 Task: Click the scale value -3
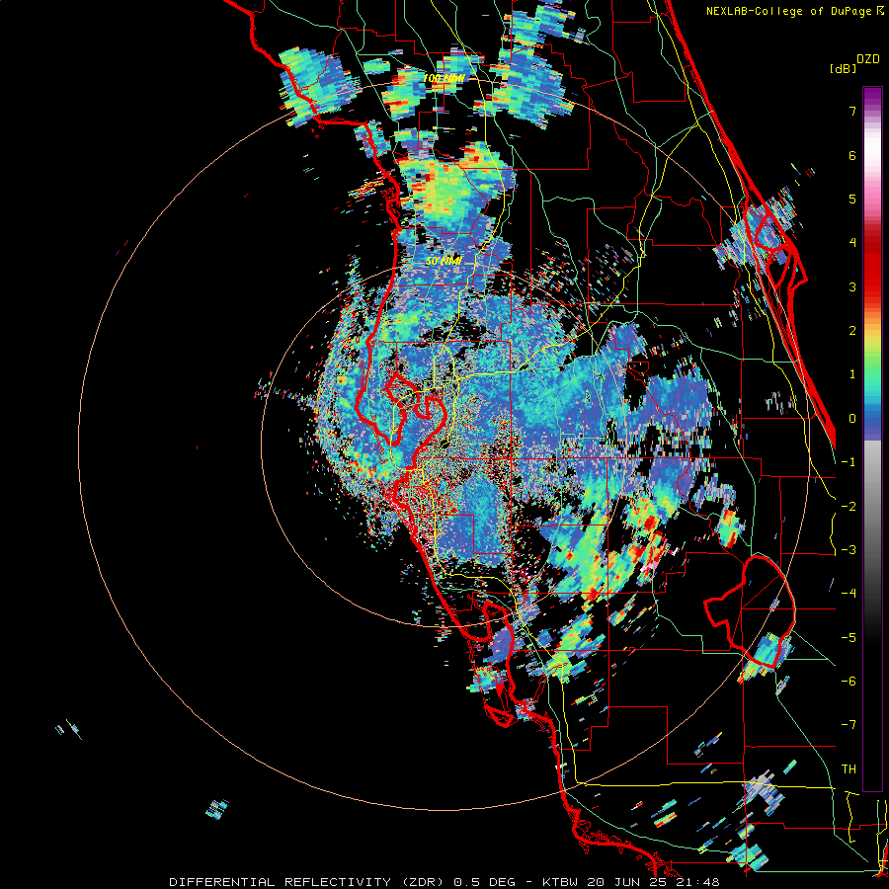(x=849, y=550)
